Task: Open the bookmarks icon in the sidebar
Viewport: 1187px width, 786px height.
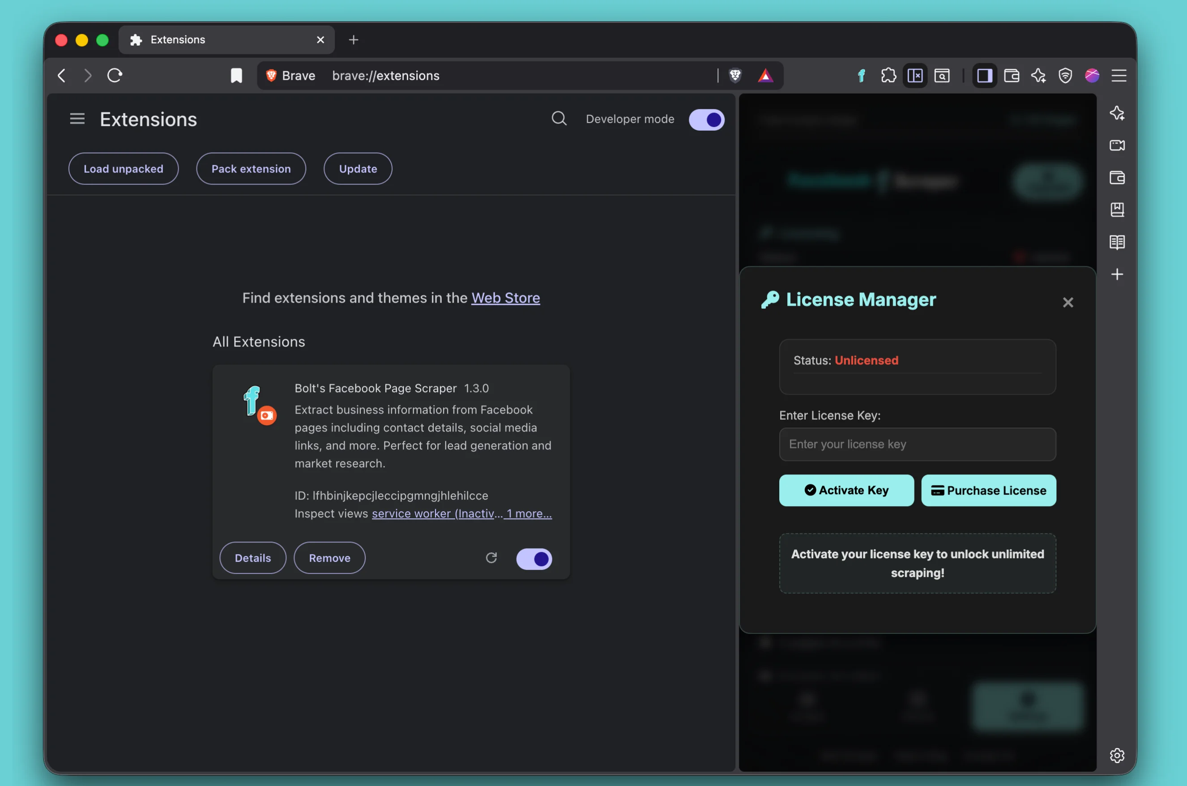Action: coord(1117,209)
